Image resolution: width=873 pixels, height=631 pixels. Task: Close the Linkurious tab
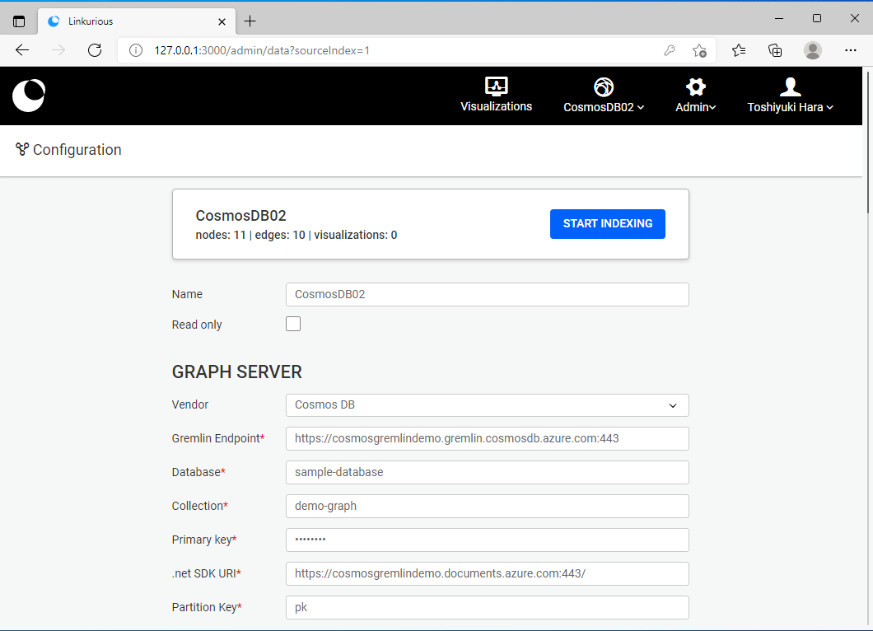pyautogui.click(x=222, y=21)
